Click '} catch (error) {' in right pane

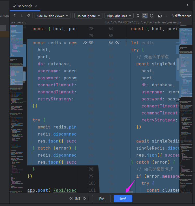[x=153, y=162]
